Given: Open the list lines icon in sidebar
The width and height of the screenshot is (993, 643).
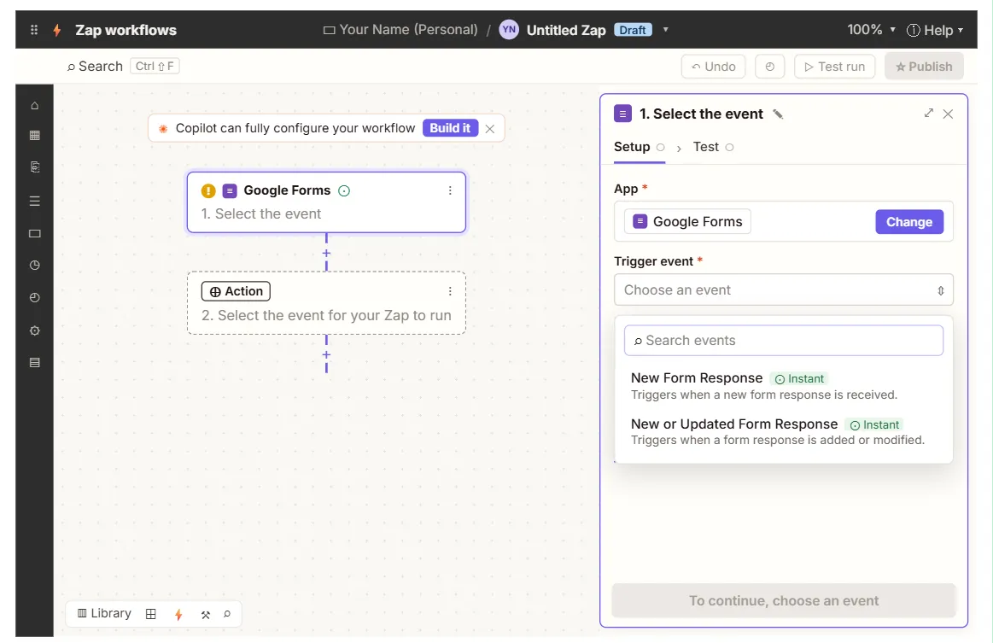Looking at the screenshot, I should pos(35,201).
